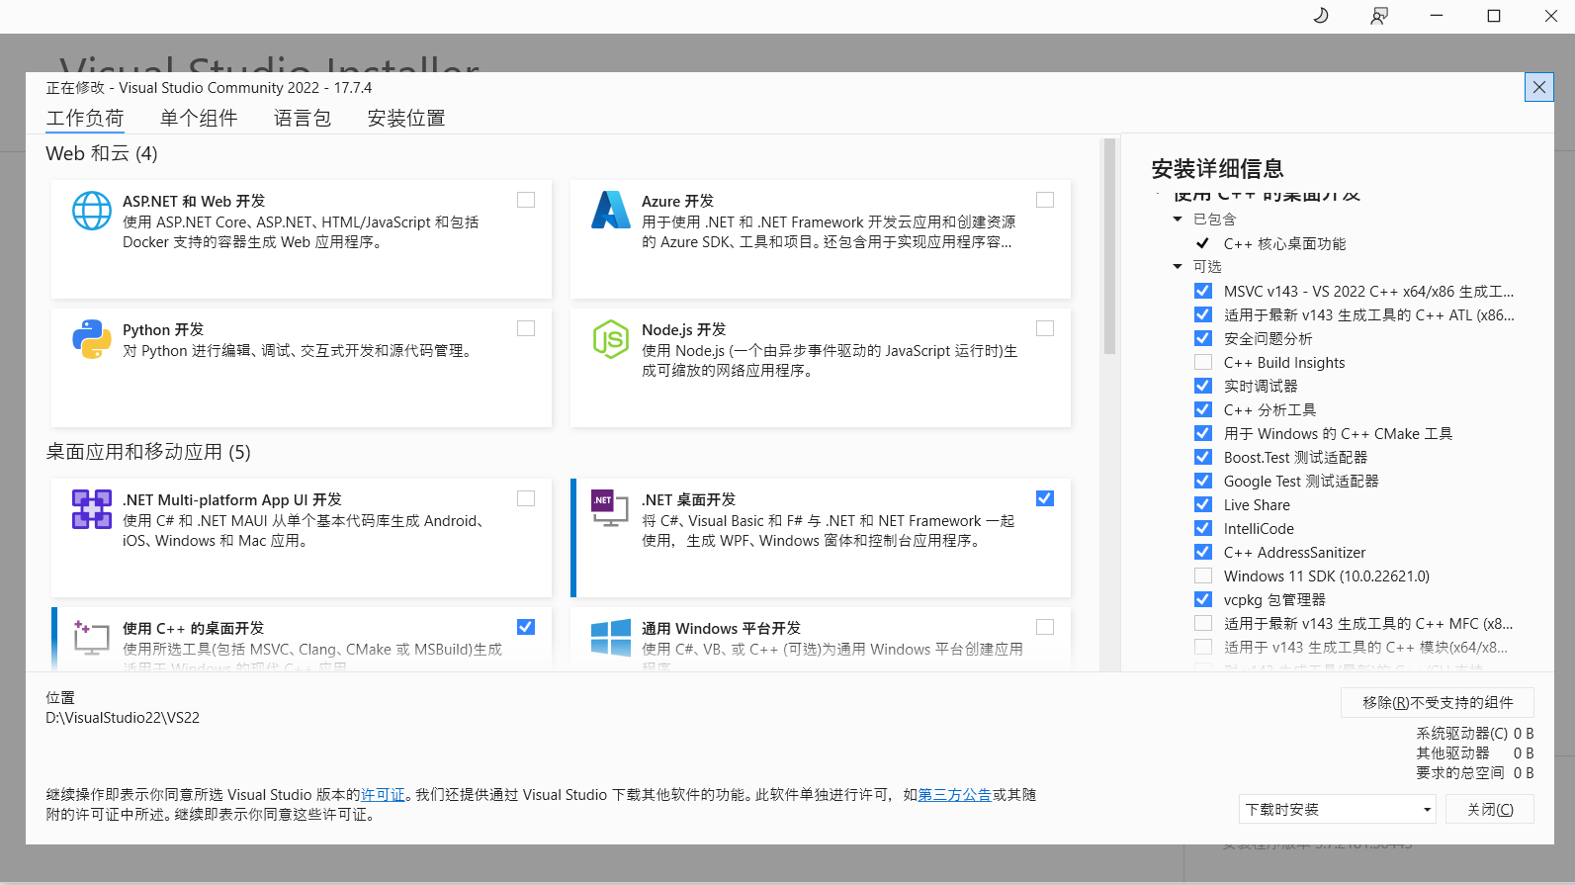Viewport: 1575px width, 885px height.
Task: Click the .NET desktop development icon
Action: [x=610, y=508]
